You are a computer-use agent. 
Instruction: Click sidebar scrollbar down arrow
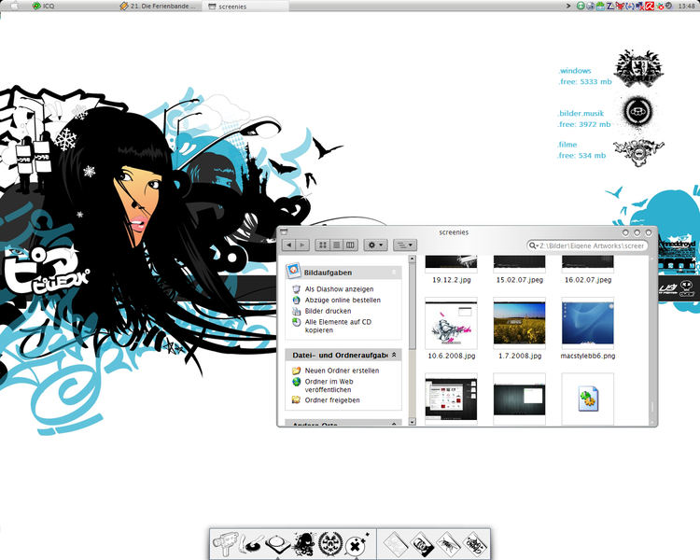(412, 421)
